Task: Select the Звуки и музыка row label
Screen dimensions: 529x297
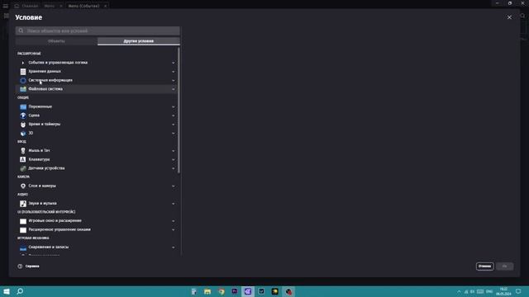Action: pos(42,204)
